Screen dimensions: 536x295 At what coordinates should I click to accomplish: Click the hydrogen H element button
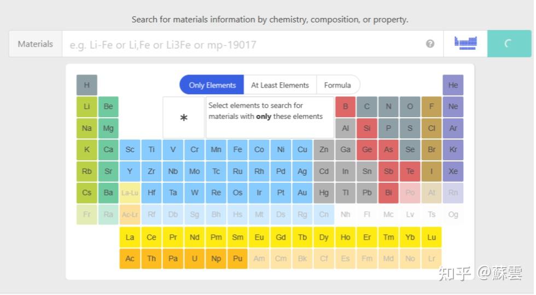click(x=87, y=85)
